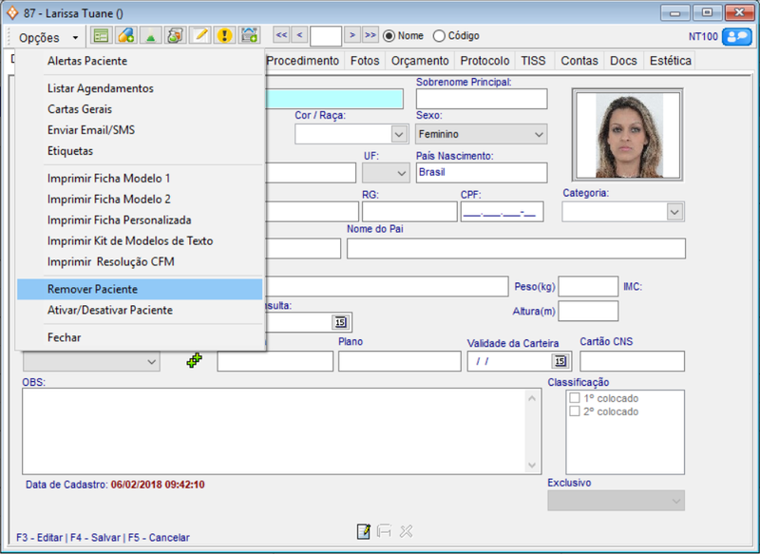This screenshot has height=554, width=760.
Task: Click the Opções menu button
Action: pos(49,37)
